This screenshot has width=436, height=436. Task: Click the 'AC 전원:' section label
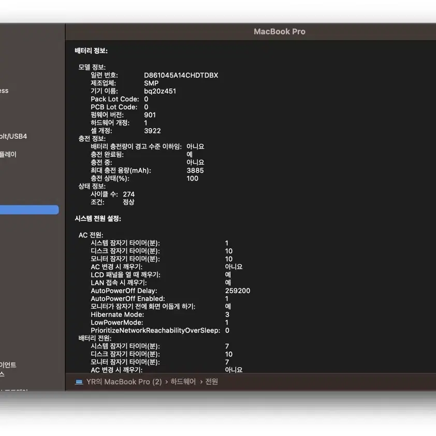[x=91, y=235]
